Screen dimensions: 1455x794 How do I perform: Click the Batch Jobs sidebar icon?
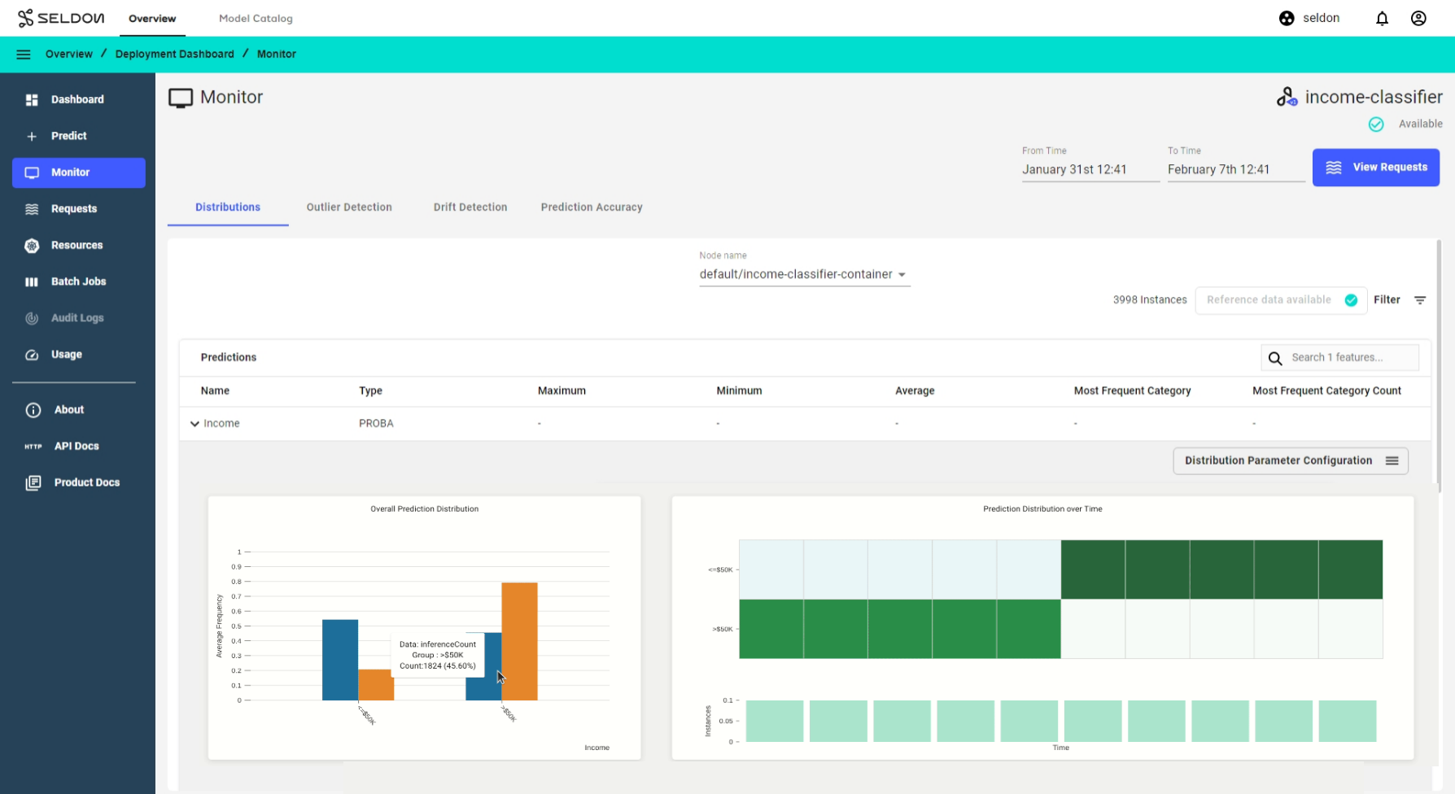32,282
